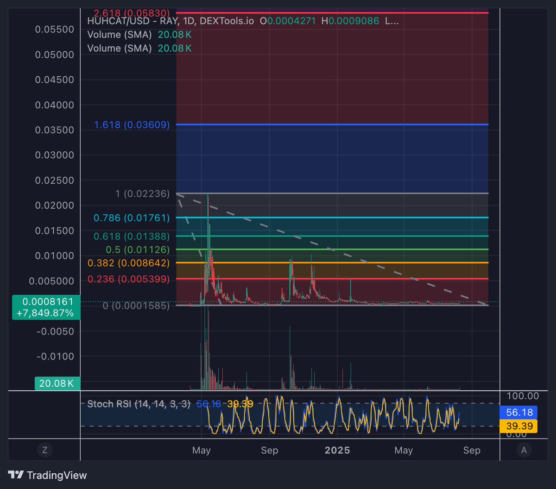Image resolution: width=556 pixels, height=489 pixels.
Task: Click the 2025 label on time axis
Action: coord(337,450)
